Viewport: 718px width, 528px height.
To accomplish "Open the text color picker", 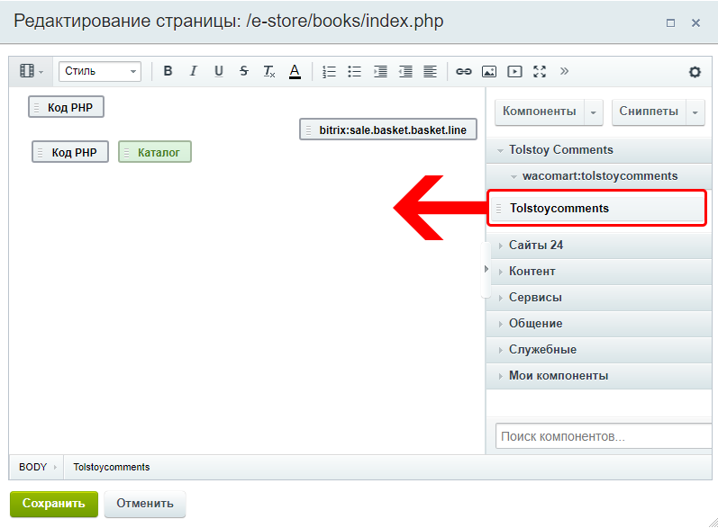I will (x=295, y=71).
